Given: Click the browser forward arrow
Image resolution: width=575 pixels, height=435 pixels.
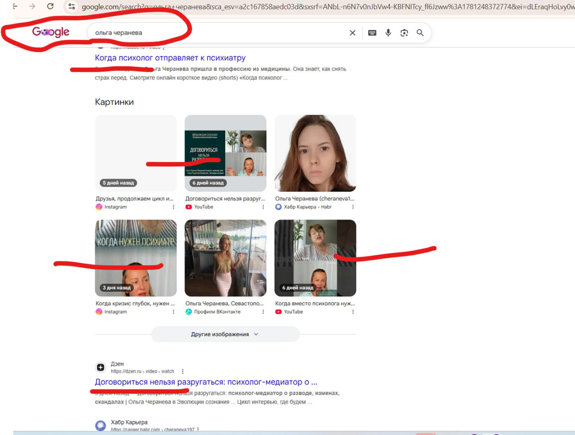Looking at the screenshot, I should tap(32, 6).
